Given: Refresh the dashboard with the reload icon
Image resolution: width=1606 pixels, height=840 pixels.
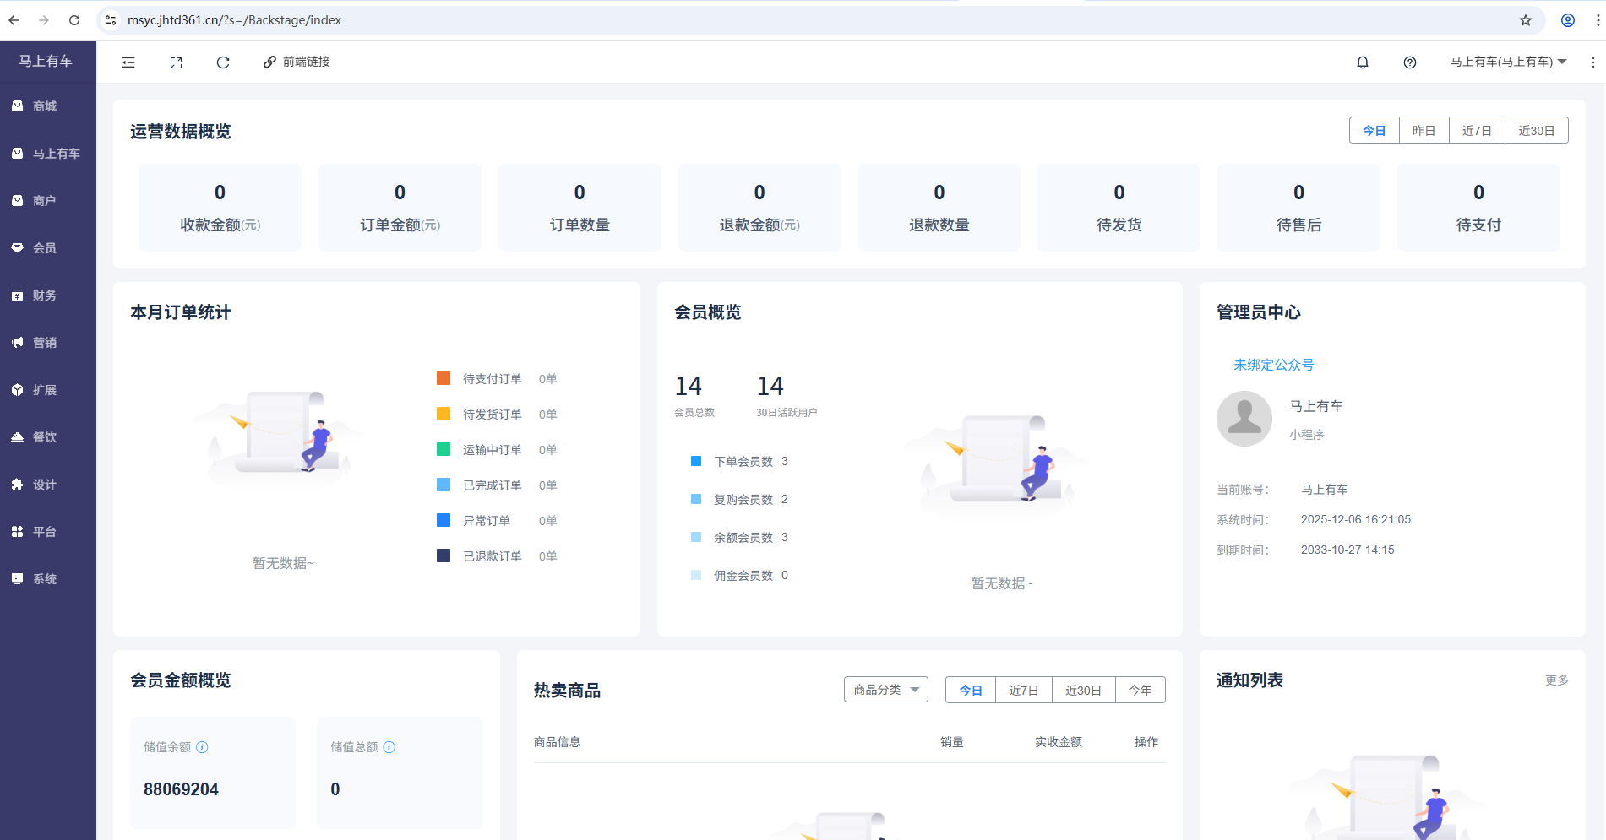Looking at the screenshot, I should [223, 62].
